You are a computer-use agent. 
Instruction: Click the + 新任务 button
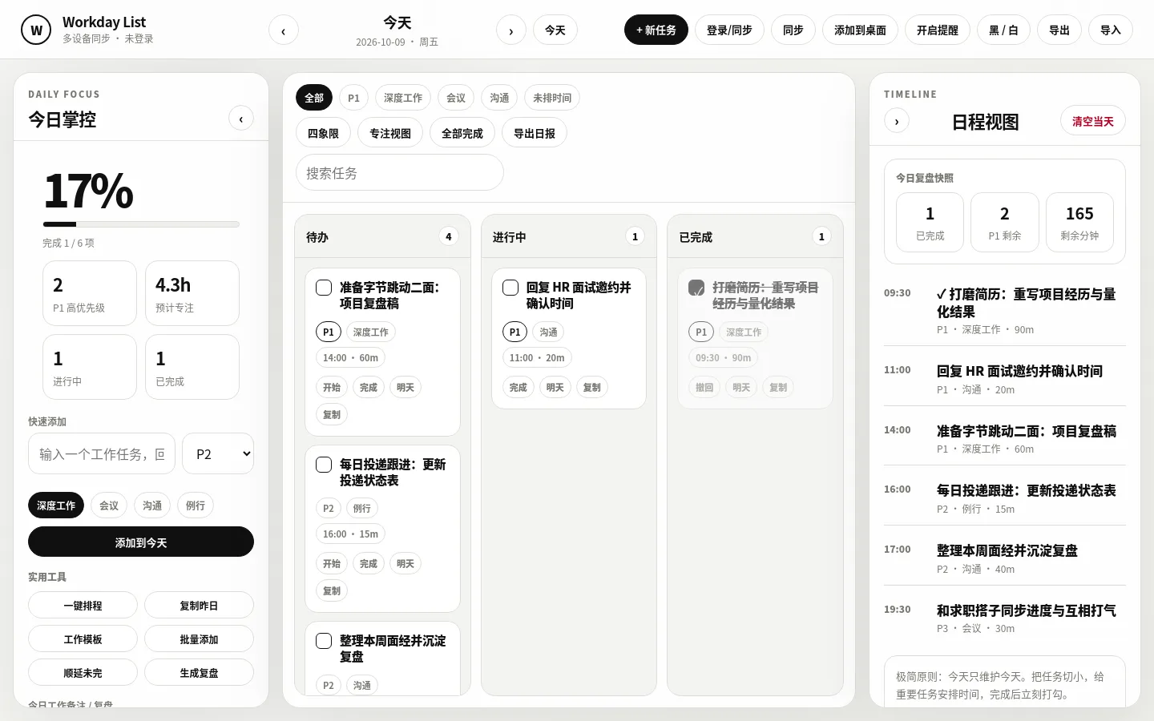[x=656, y=30]
